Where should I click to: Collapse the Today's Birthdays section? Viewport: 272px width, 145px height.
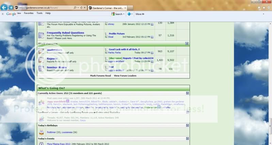[187, 126]
